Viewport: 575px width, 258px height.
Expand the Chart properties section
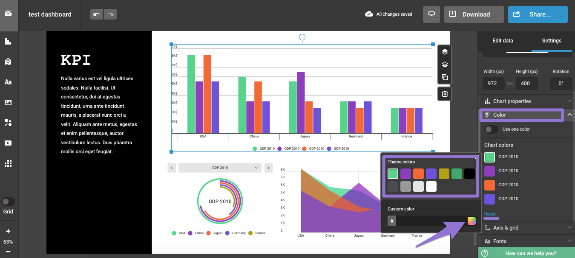(x=569, y=101)
